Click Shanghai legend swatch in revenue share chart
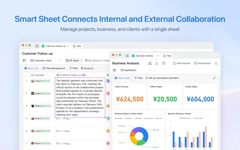The image size is (240, 150). click(116, 118)
